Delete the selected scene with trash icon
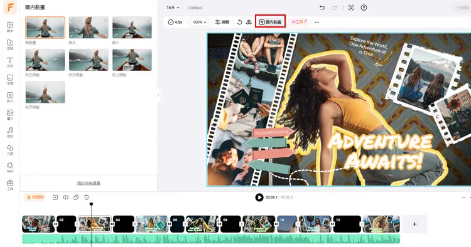Screen dimensions: 471x247 click(x=87, y=197)
